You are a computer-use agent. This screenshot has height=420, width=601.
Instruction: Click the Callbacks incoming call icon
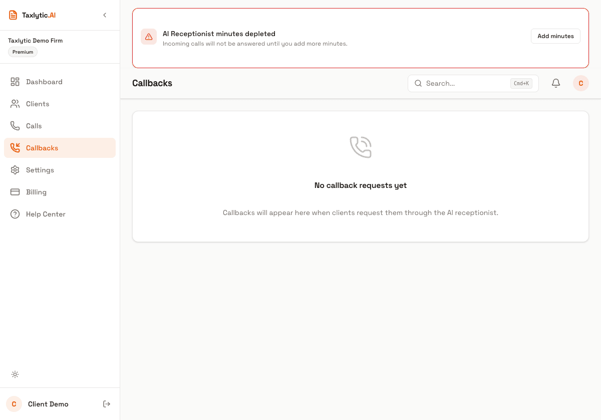click(x=15, y=148)
